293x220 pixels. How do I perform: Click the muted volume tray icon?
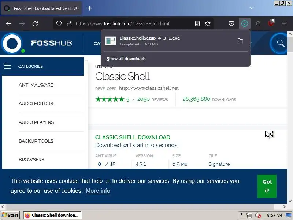(258, 216)
